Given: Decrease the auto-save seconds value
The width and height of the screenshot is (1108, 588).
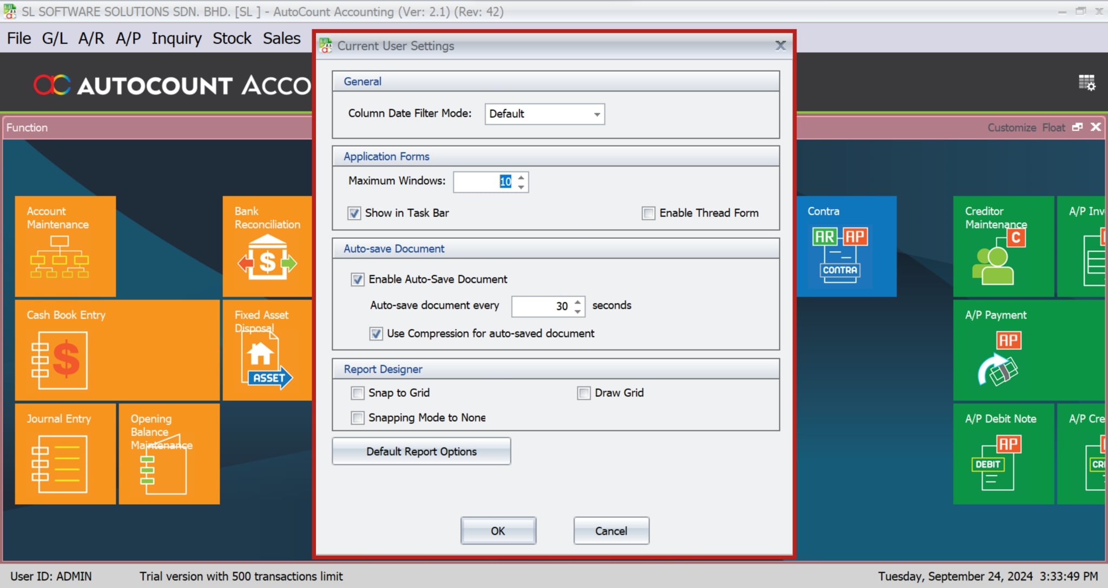Looking at the screenshot, I should (578, 310).
